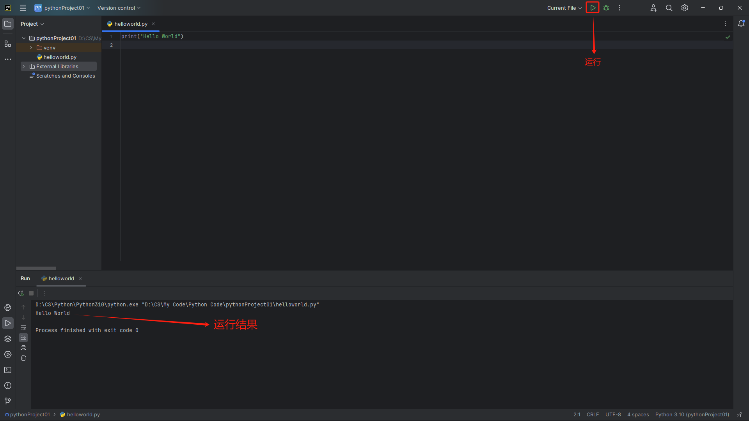Click UTF-8 encoding in status bar

click(613, 414)
